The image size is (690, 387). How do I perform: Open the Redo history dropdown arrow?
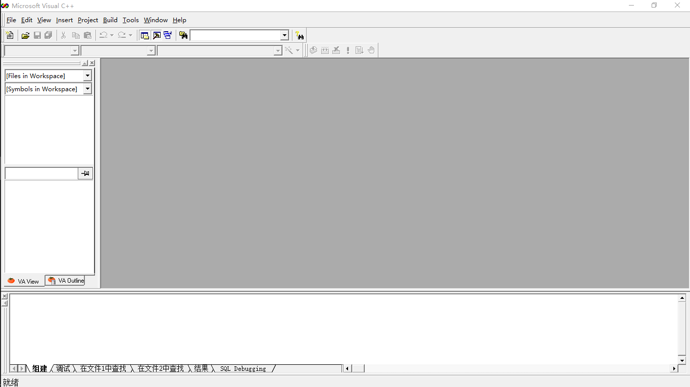(x=130, y=35)
